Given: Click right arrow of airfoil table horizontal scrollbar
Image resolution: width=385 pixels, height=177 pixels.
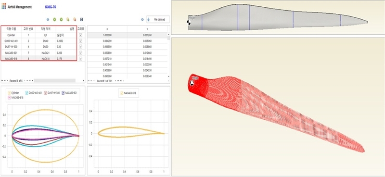Looking at the screenshot, I should coord(83,80).
